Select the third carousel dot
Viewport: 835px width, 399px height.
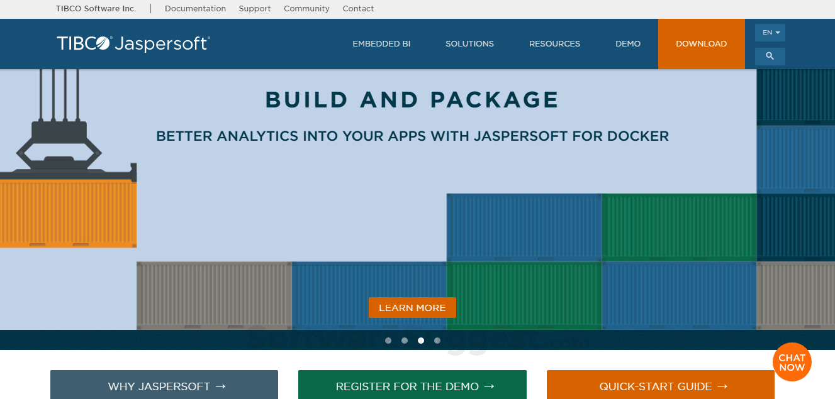[421, 341]
